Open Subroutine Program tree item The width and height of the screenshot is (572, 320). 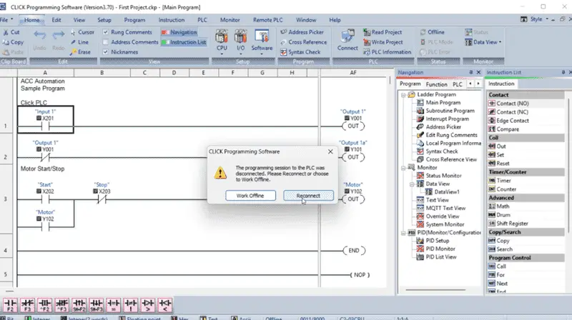coord(445,111)
